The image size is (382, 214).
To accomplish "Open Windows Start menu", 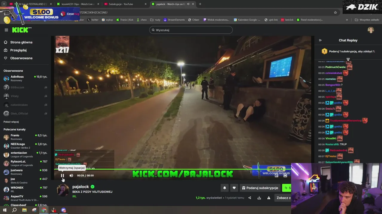I will pos(4,210).
